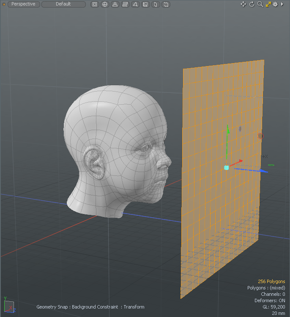290x317 pixels.
Task: Click the cyan center transform handle
Action: point(227,168)
